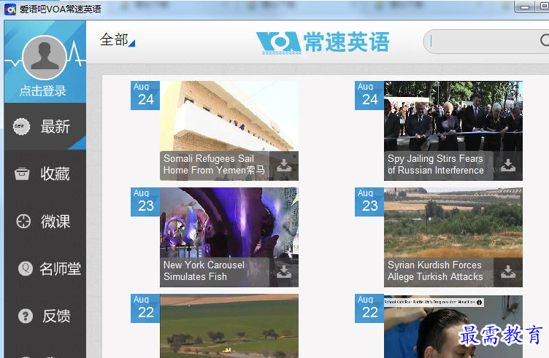Click Aug 23 date badge on Syrian Kurdish card
The height and width of the screenshot is (358, 549).
click(x=369, y=202)
